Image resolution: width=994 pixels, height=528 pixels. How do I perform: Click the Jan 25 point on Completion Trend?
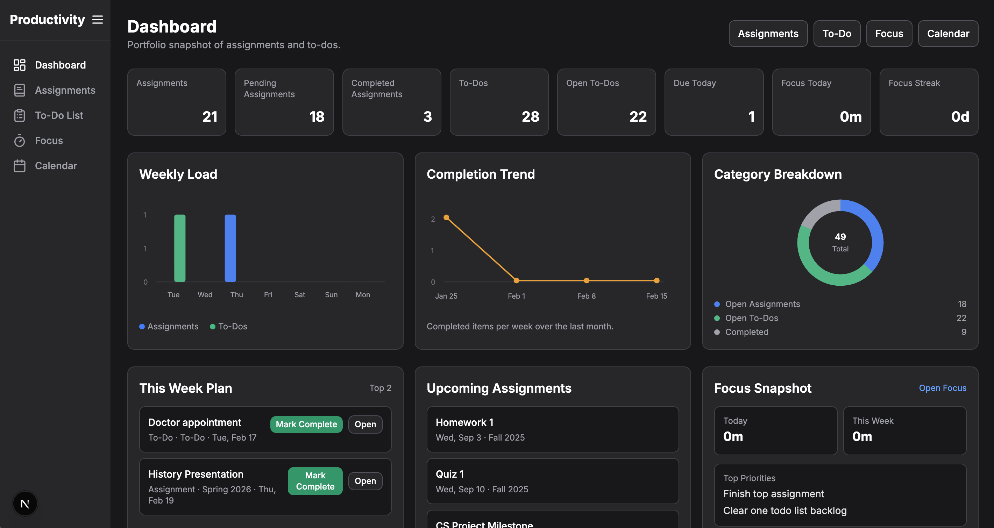tap(446, 217)
